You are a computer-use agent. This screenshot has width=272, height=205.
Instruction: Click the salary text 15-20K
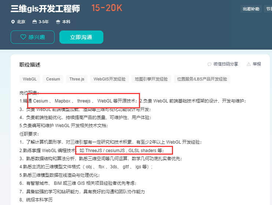(x=107, y=8)
